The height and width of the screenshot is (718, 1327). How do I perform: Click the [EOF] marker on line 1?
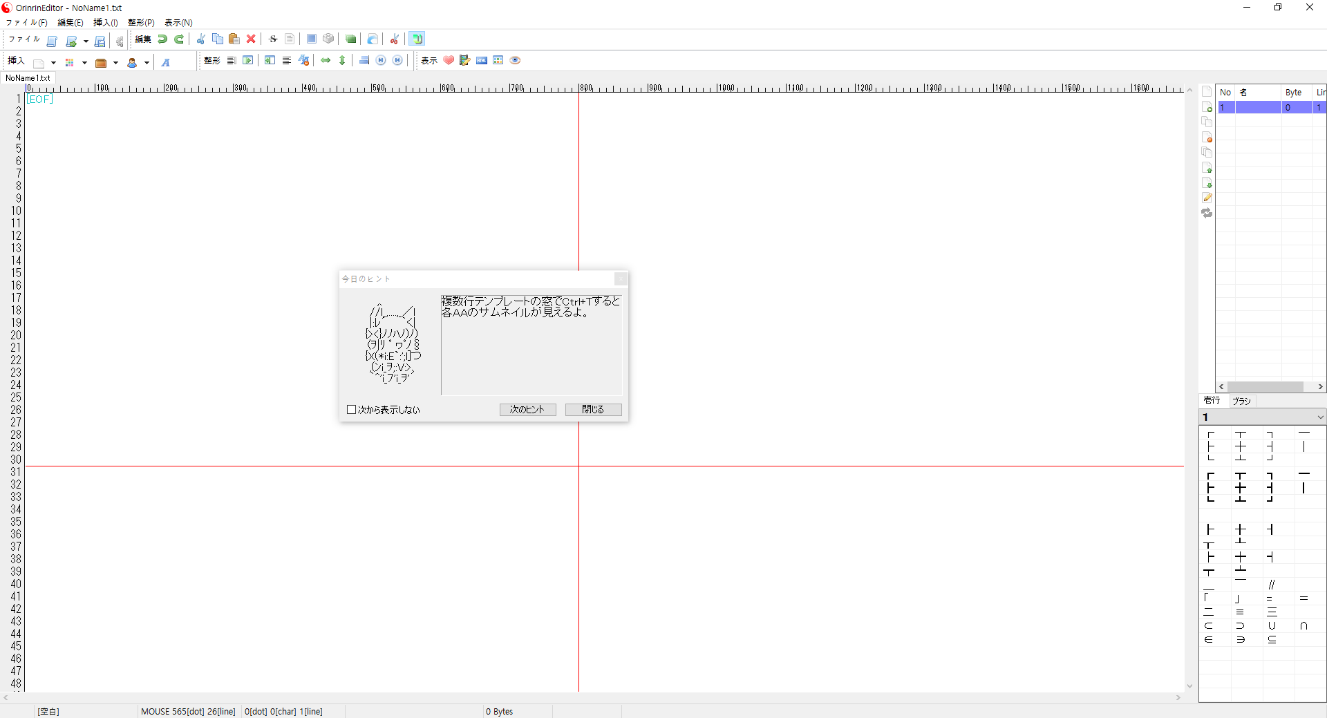(x=39, y=100)
